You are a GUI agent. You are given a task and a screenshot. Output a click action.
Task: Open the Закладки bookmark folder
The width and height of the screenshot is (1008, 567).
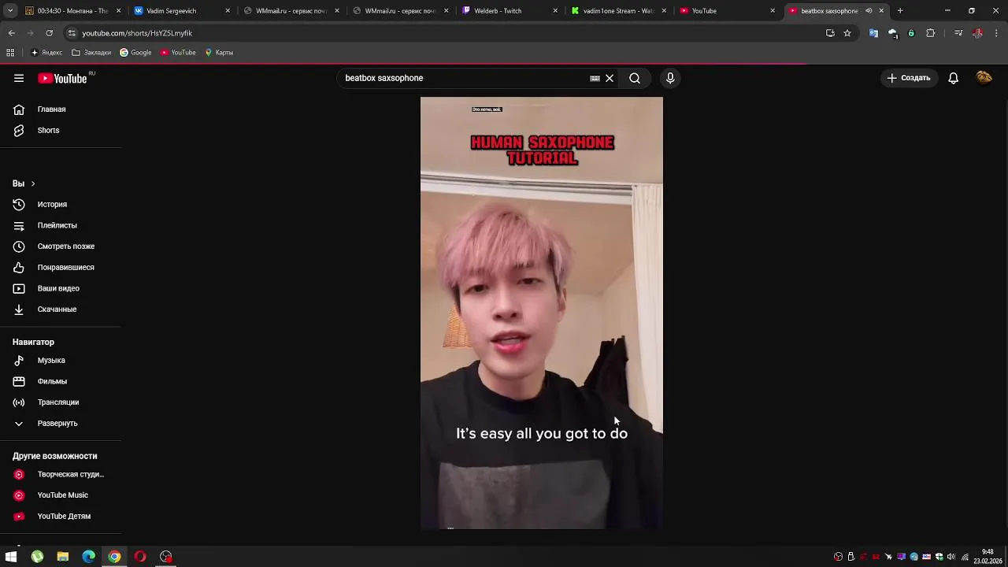91,53
